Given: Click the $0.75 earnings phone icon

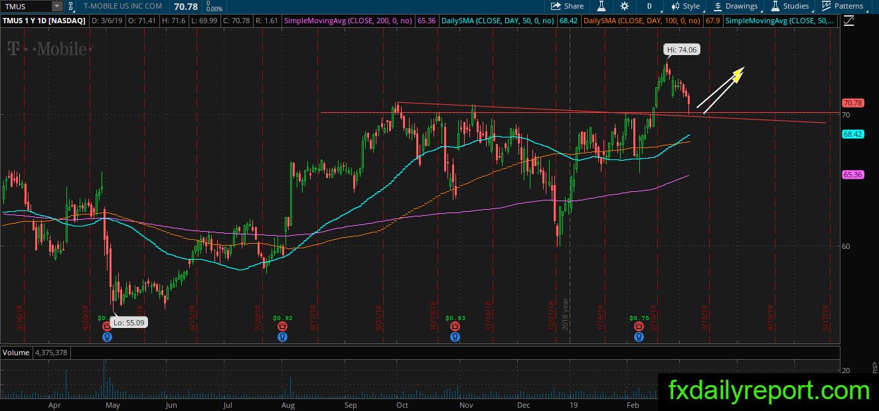Looking at the screenshot, I should click(x=639, y=327).
